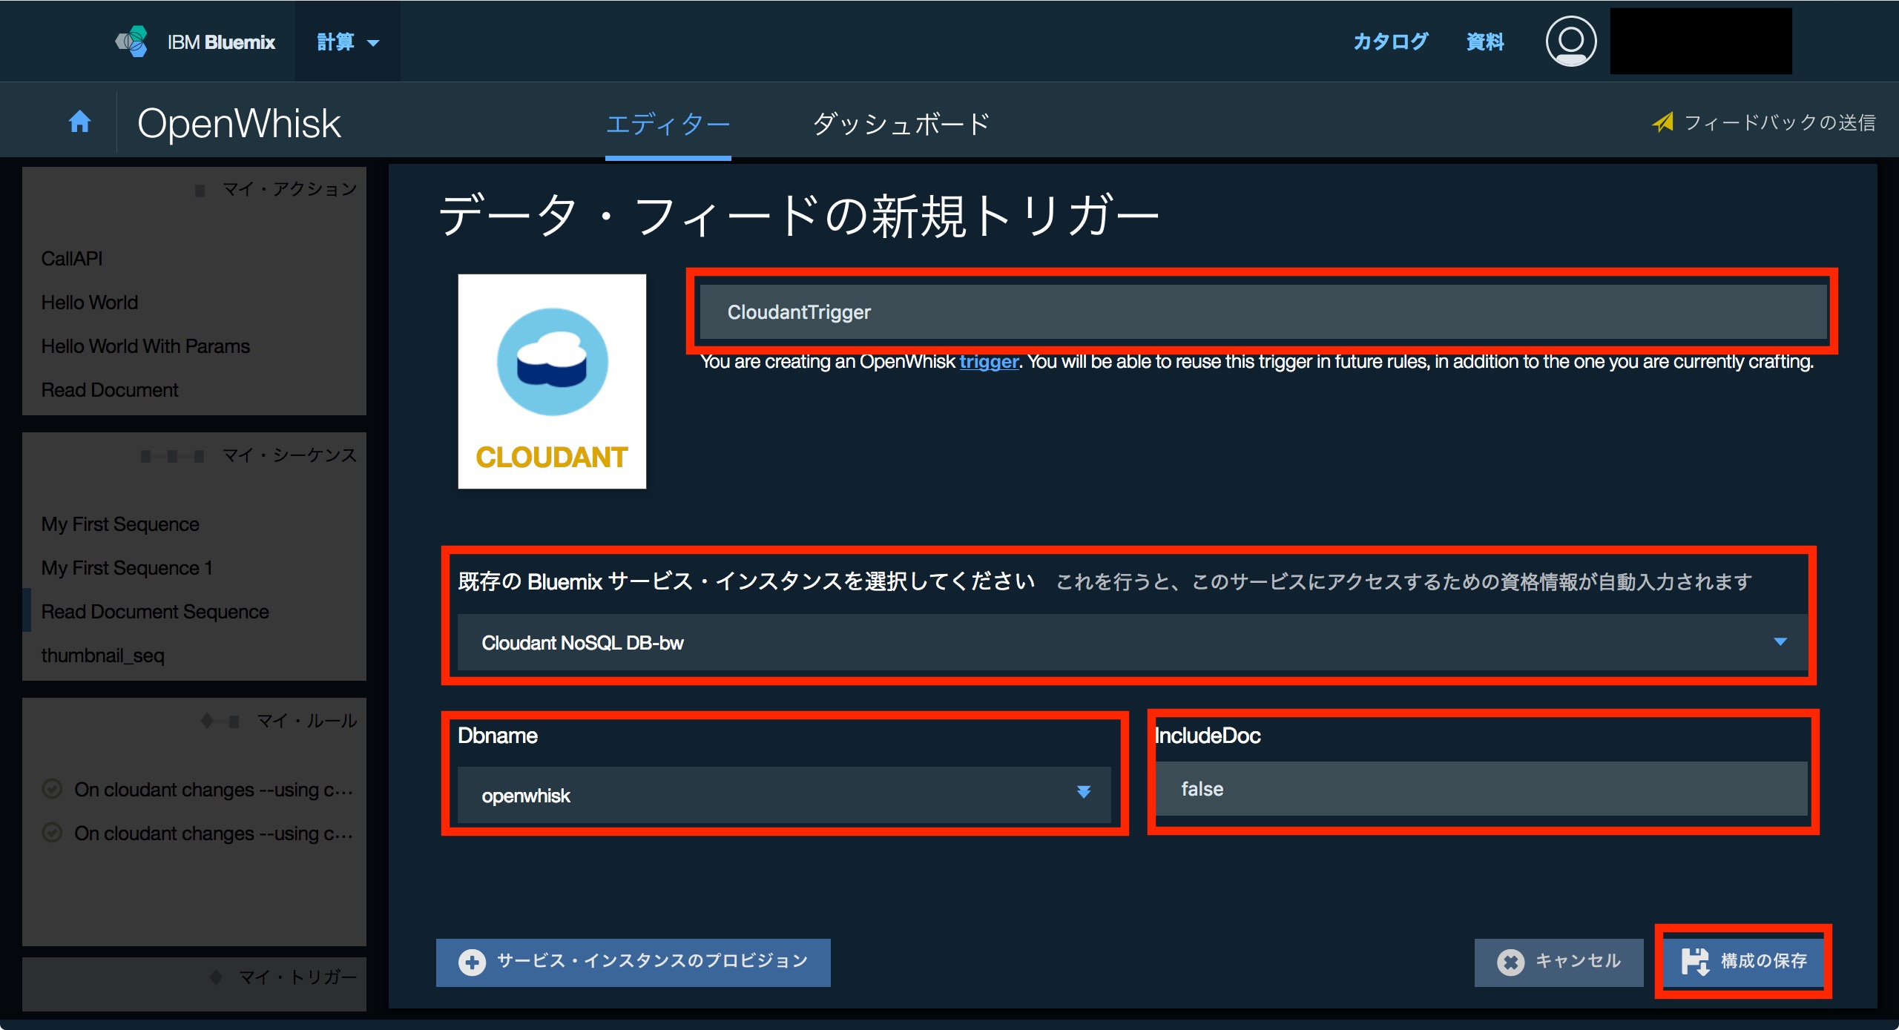
Task: Open the 資料 docs link
Action: click(x=1485, y=42)
